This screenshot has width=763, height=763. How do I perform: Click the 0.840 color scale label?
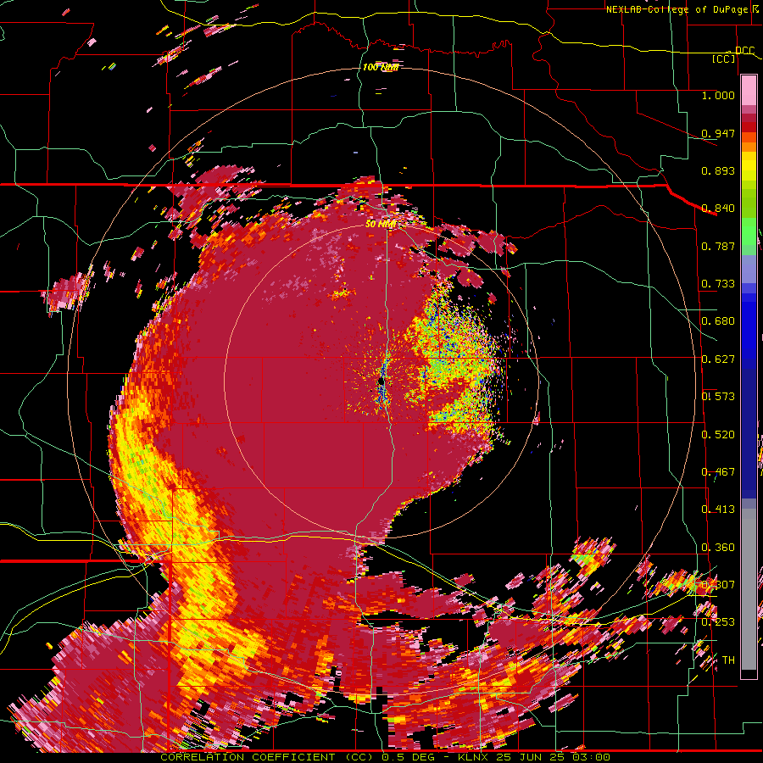tap(718, 209)
